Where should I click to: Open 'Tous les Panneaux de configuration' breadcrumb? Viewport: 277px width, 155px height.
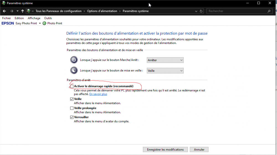click(x=58, y=11)
